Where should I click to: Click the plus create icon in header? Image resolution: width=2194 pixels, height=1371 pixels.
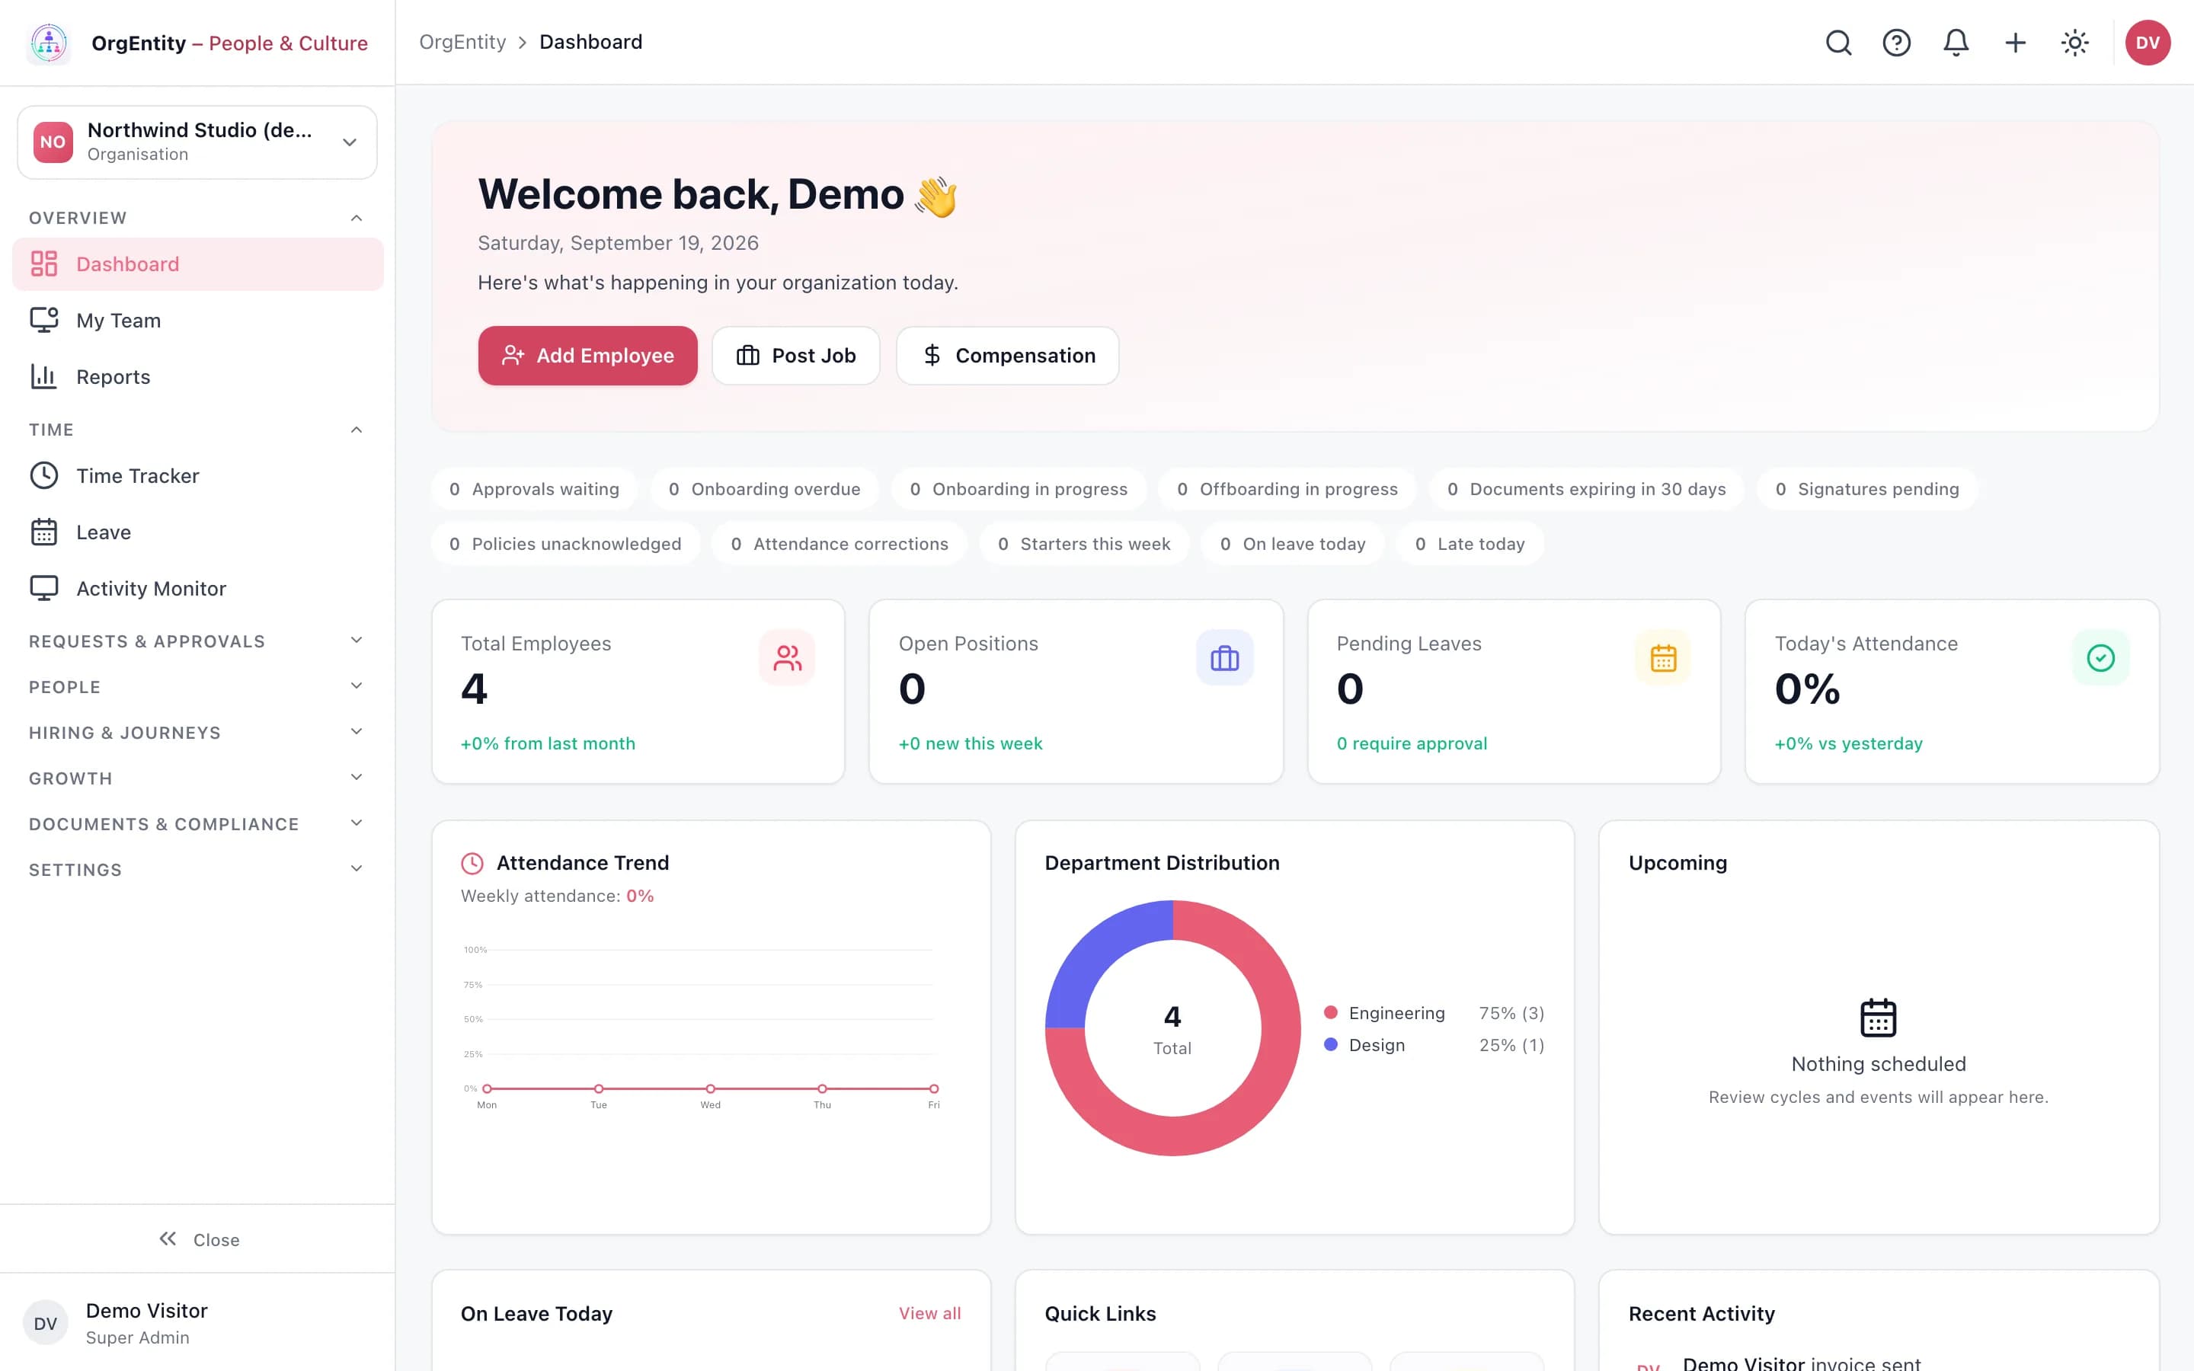[2016, 43]
